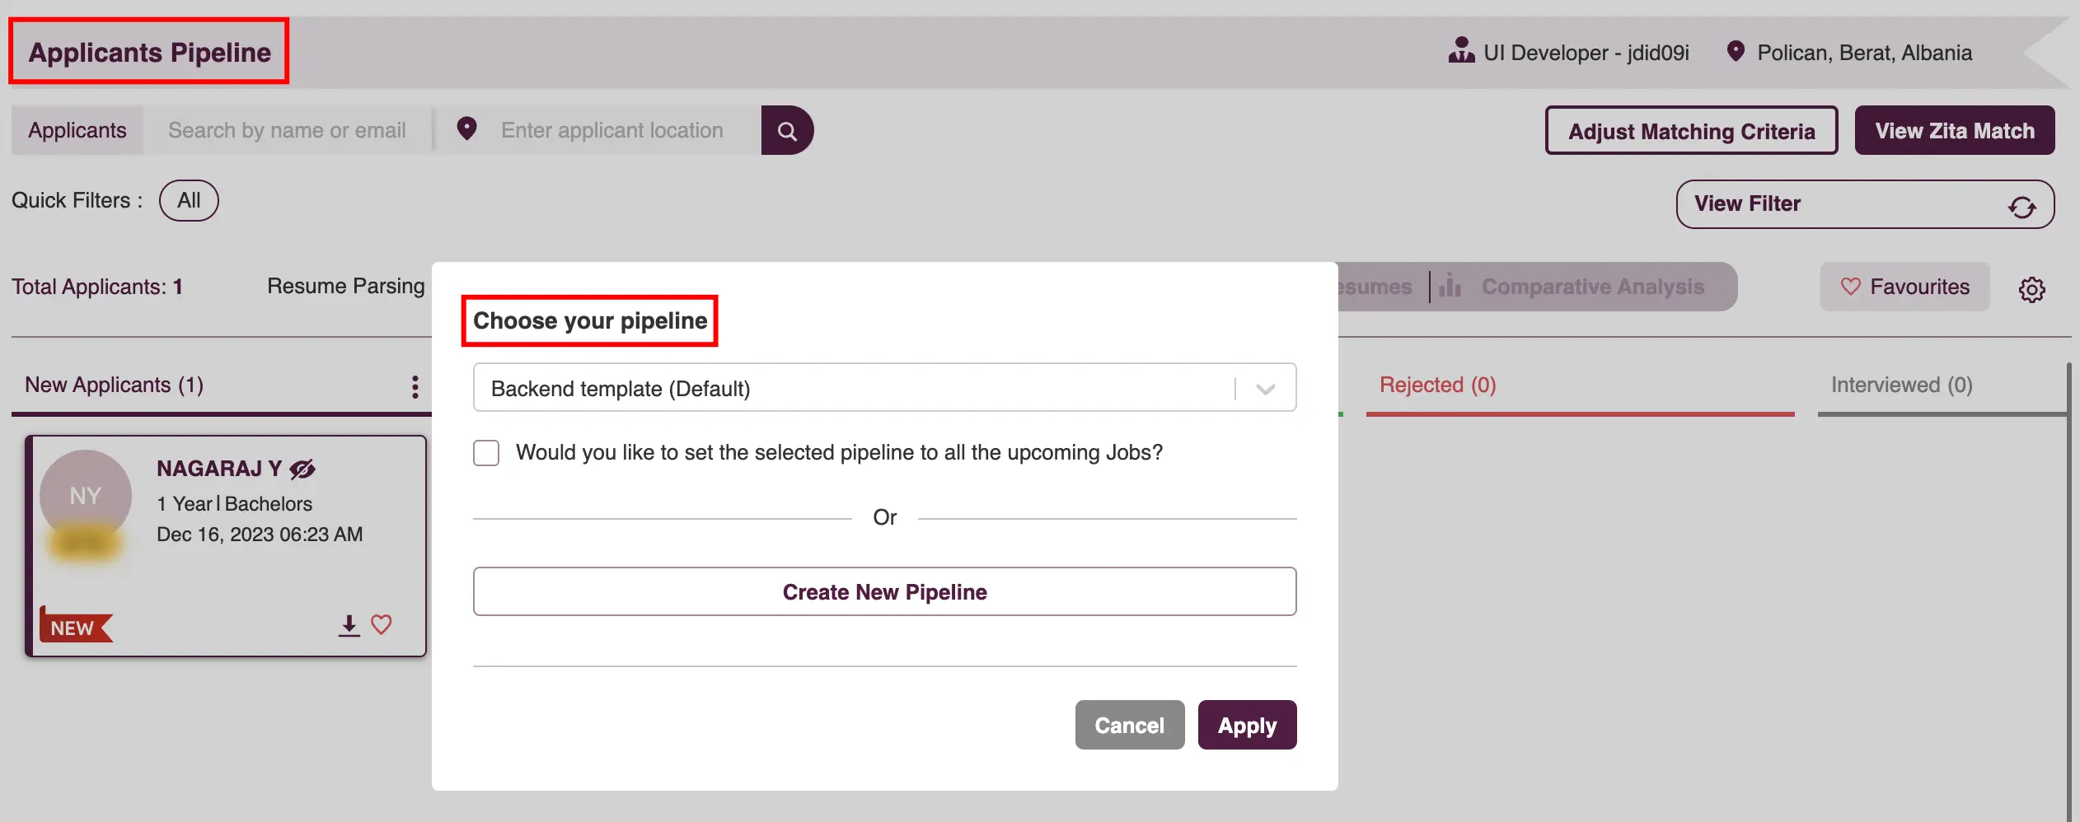The height and width of the screenshot is (822, 2080).
Task: Expand the Backend template (Default) dropdown
Action: pos(1265,389)
